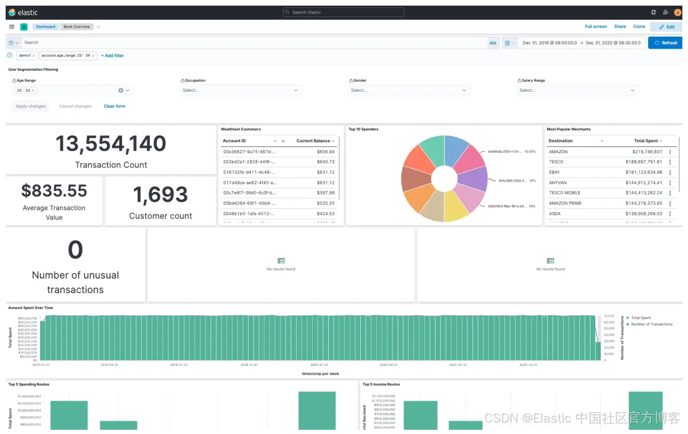Screen dimensions: 688x434
Task: Select Bank Overview breadcrumb
Action: point(76,27)
